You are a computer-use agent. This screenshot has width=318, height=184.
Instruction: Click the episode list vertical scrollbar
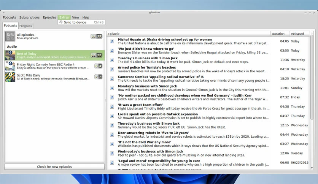click(x=312, y=77)
